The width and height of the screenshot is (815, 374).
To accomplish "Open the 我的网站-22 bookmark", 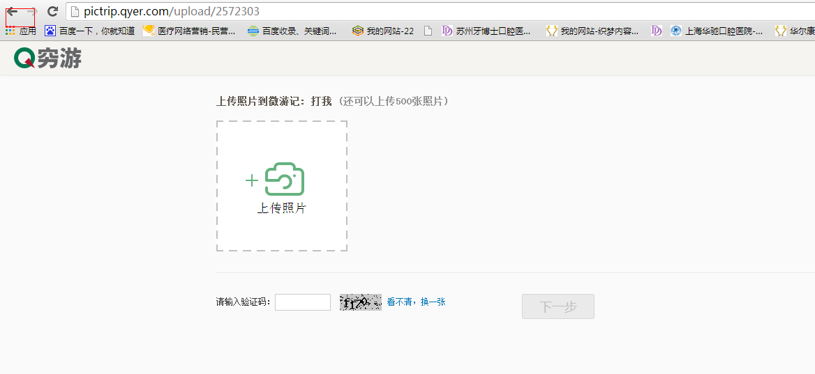I will tap(383, 31).
